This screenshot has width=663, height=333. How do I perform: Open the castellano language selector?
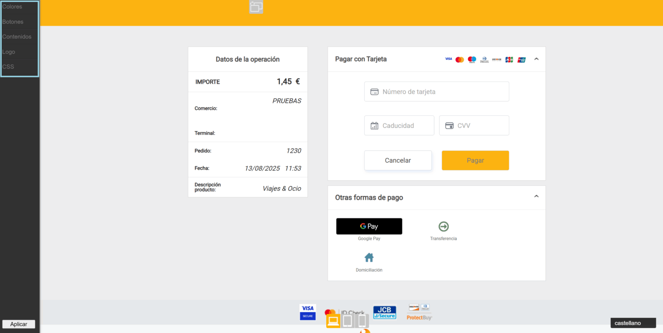tap(633, 323)
